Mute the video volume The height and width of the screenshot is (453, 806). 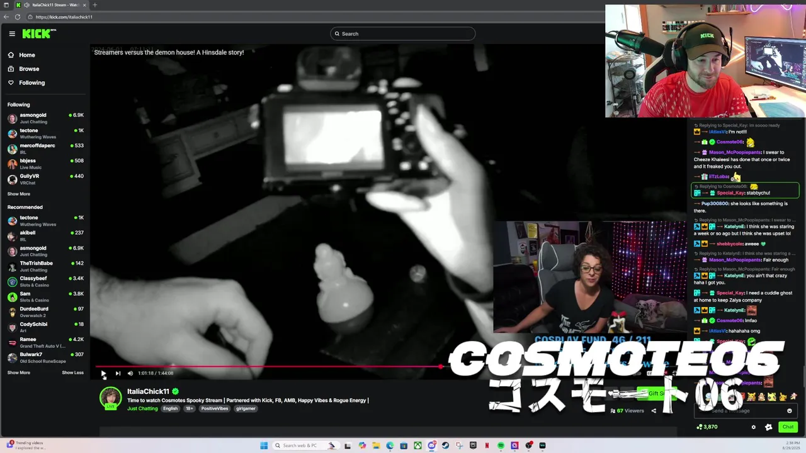pos(130,373)
